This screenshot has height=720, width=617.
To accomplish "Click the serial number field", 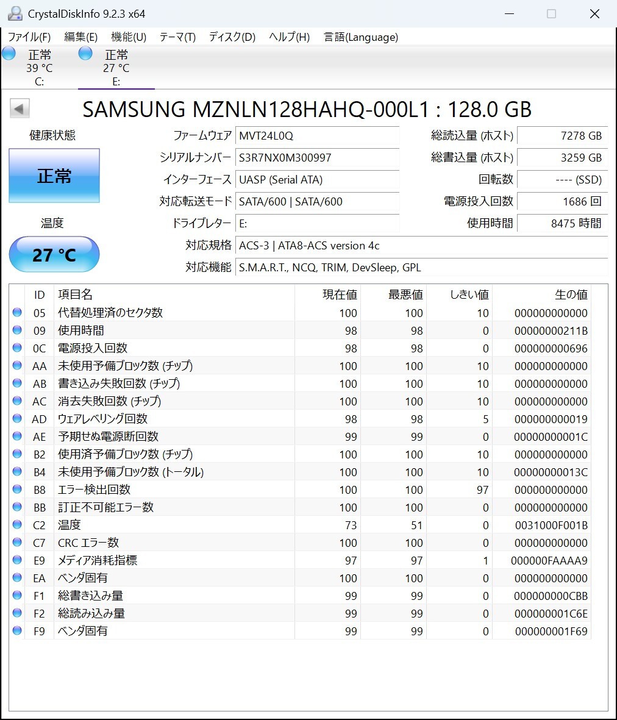I will [317, 158].
